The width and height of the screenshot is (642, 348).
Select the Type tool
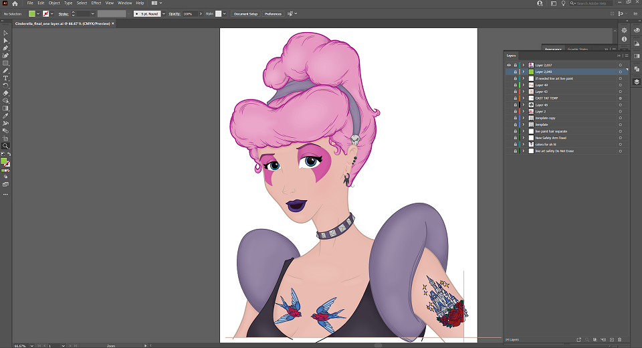tap(6, 78)
